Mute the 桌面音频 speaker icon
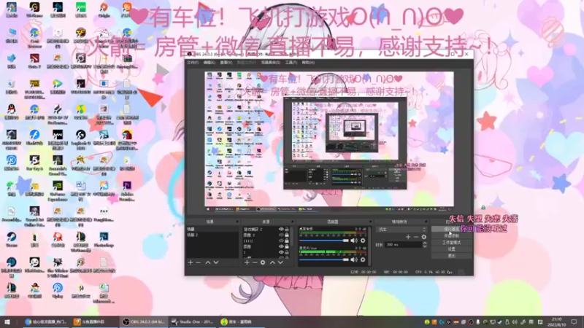The height and width of the screenshot is (328, 584). click(354, 241)
